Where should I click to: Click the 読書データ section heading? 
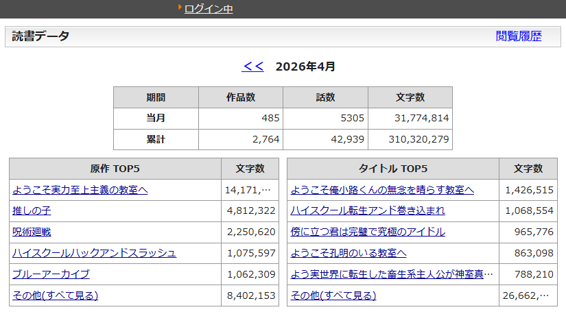(x=40, y=36)
